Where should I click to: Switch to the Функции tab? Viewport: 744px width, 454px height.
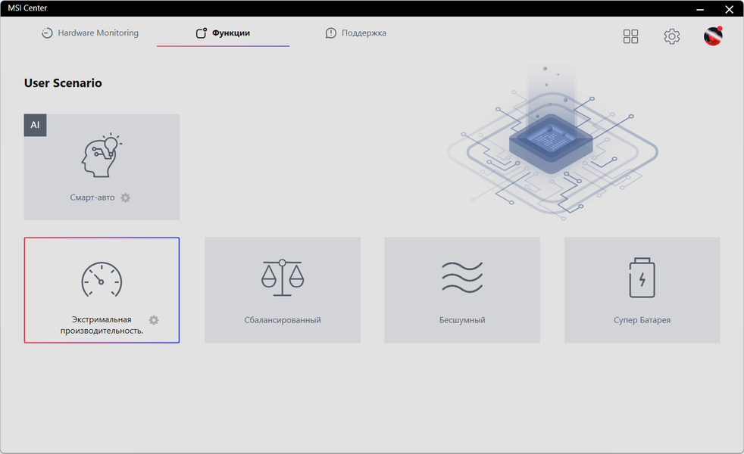point(223,33)
